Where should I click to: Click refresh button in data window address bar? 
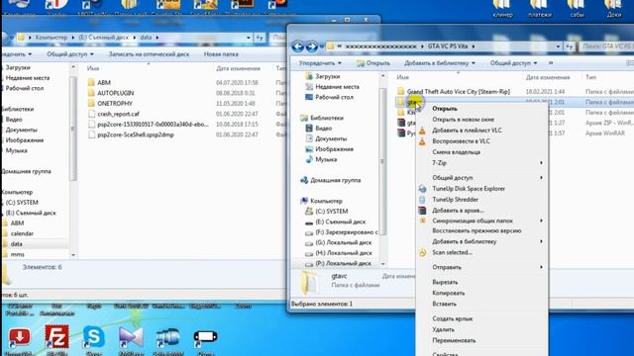point(260,38)
